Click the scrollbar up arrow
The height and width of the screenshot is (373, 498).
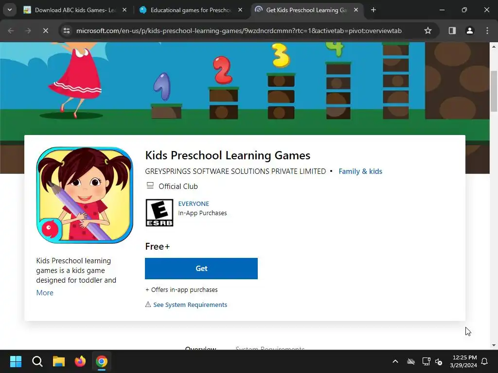[x=494, y=47]
